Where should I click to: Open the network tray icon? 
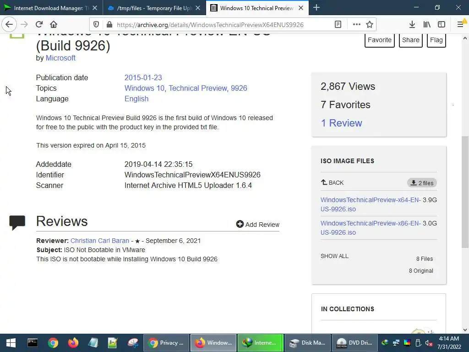coord(396,343)
